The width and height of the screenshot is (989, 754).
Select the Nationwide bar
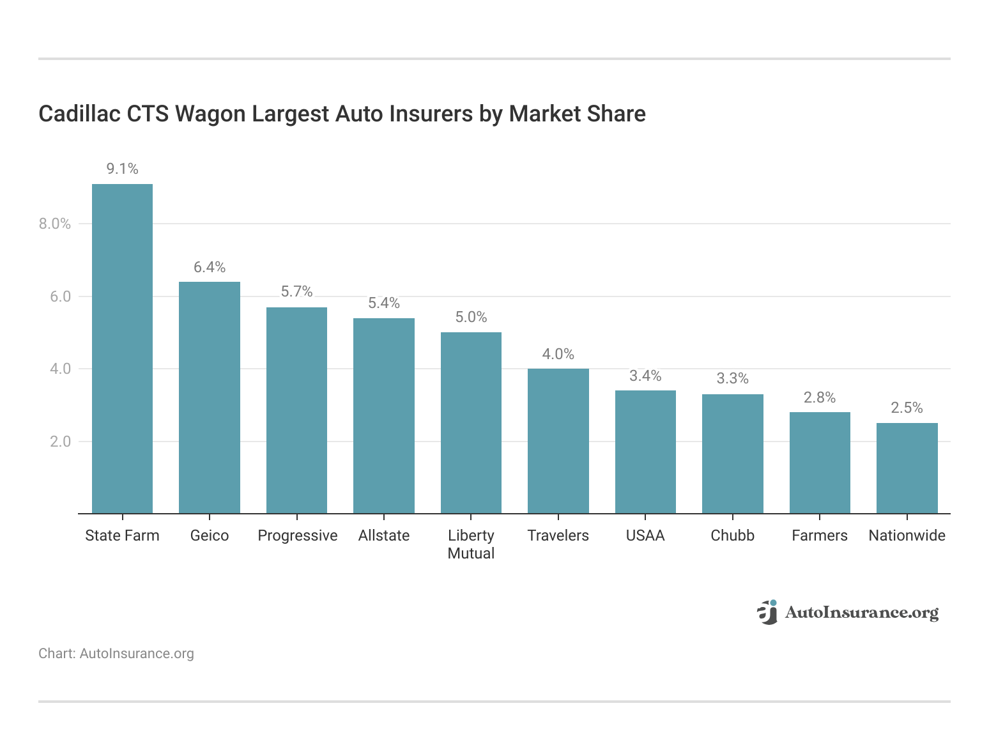point(907,468)
